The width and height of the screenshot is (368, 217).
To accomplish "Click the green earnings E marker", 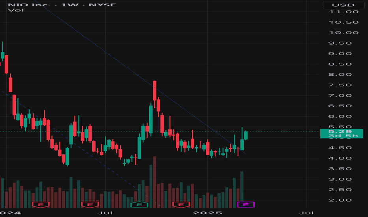I will 139,205.
